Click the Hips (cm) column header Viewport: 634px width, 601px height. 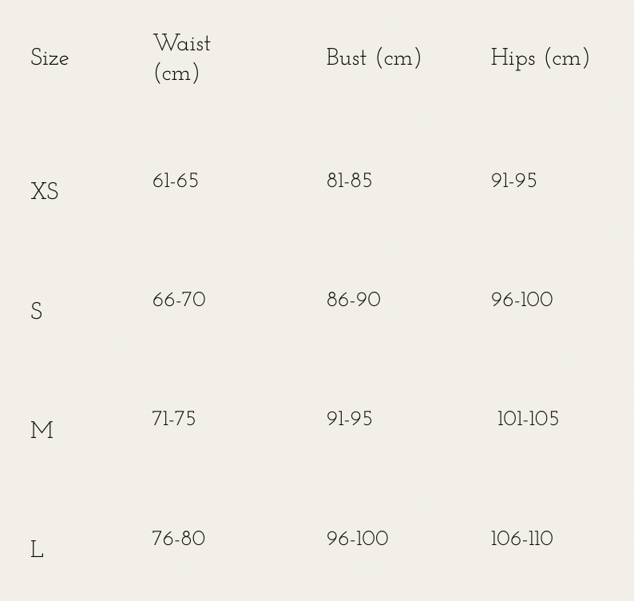tap(540, 58)
